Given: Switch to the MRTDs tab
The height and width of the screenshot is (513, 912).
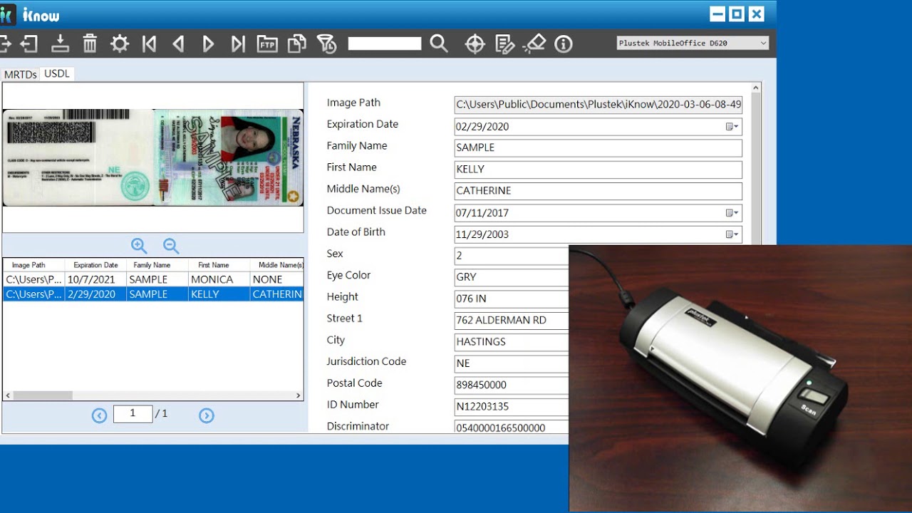Looking at the screenshot, I should click(20, 74).
